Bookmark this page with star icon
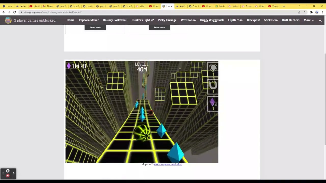326x183 pixels. pos(304,12)
